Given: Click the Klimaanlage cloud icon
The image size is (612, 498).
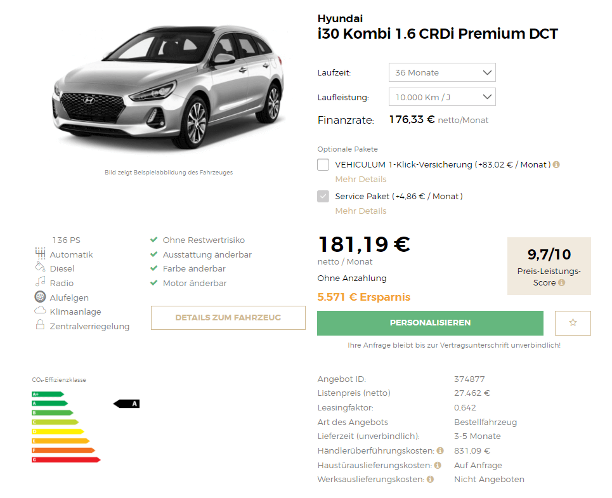Looking at the screenshot, I should click(40, 311).
